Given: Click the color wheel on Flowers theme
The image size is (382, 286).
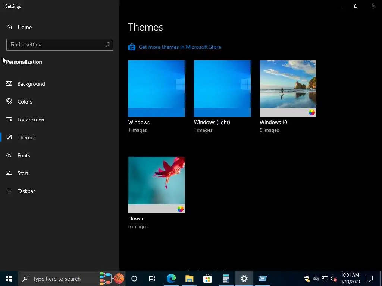Looking at the screenshot, I should point(181,209).
